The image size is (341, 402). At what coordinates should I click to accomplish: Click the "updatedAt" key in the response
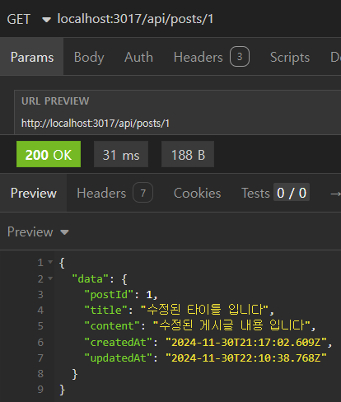[x=118, y=358]
